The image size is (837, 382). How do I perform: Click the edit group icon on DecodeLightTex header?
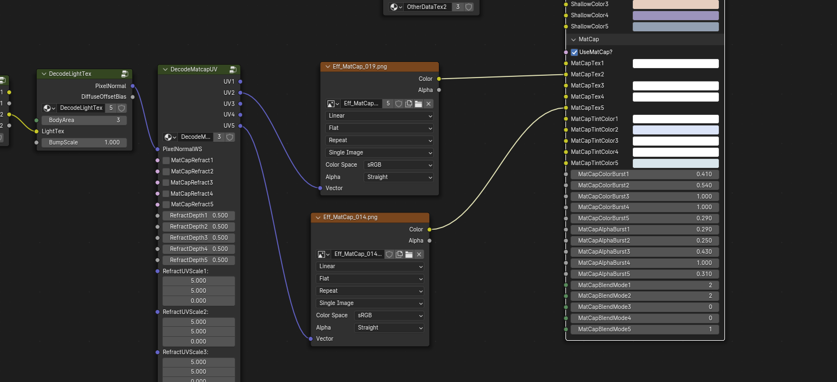pos(125,74)
